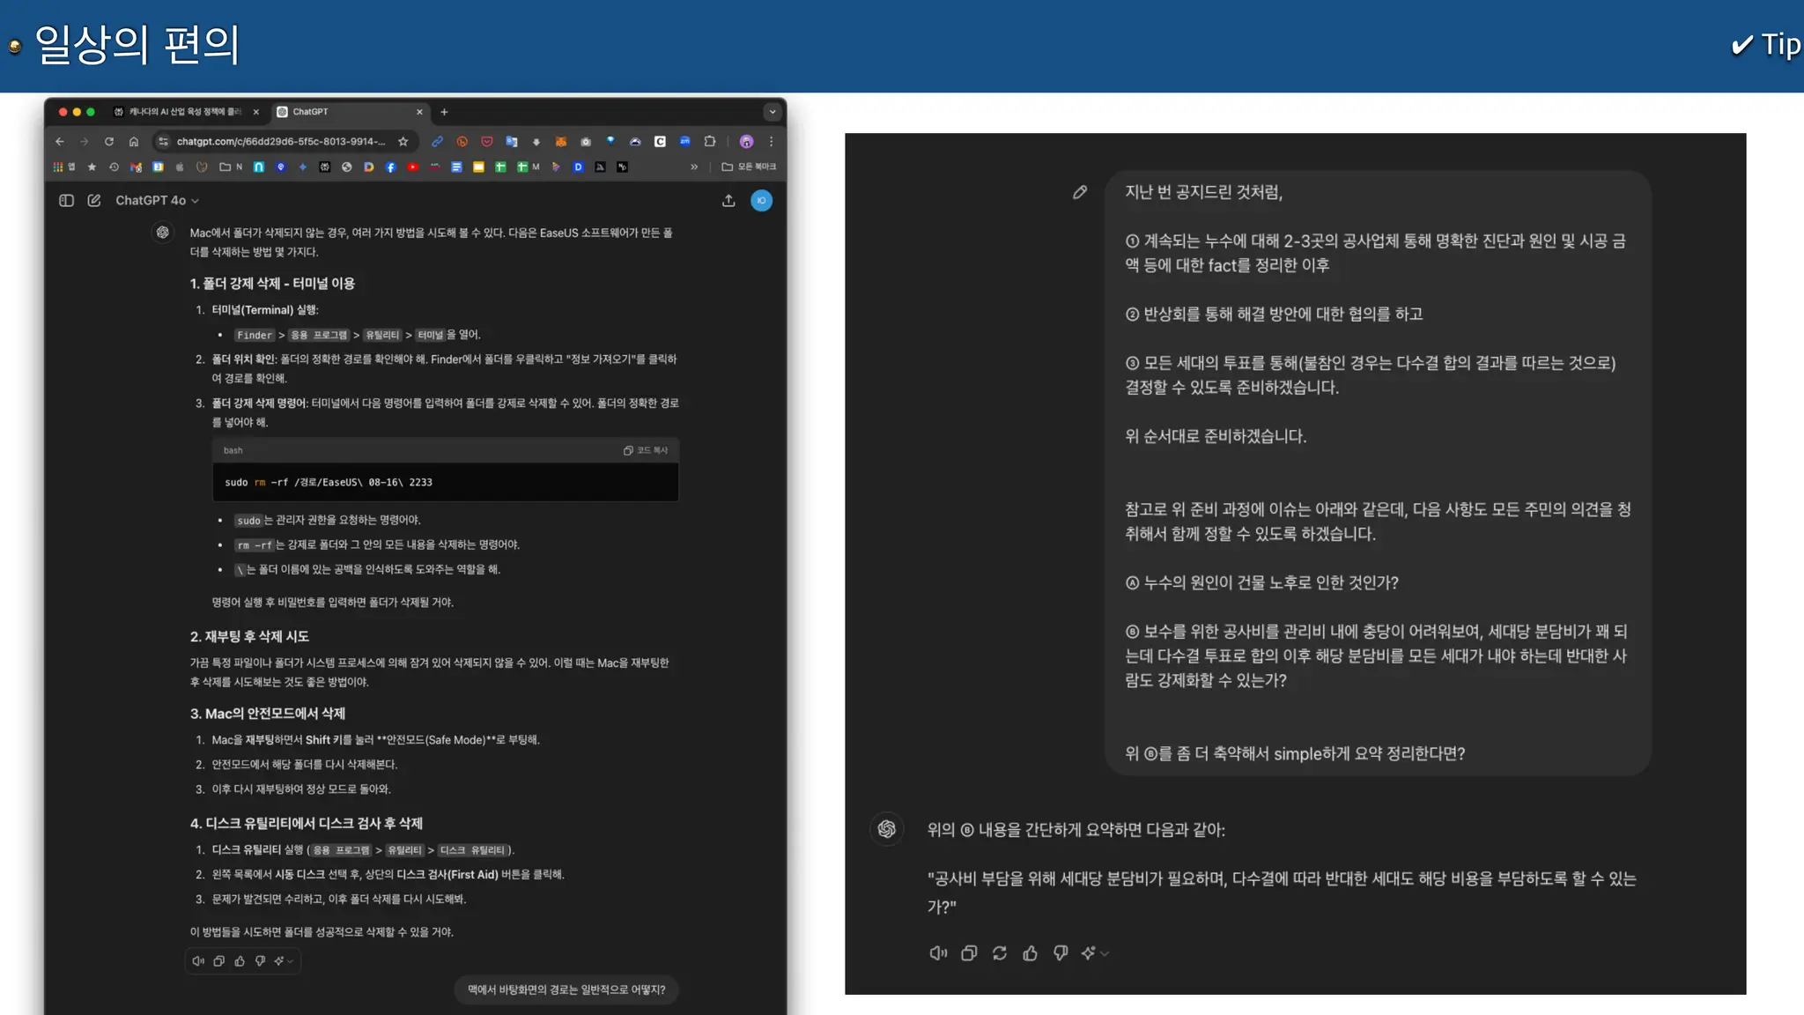This screenshot has width=1804, height=1015.
Task: Open model switch dropdown under left answer
Action: pyautogui.click(x=284, y=961)
